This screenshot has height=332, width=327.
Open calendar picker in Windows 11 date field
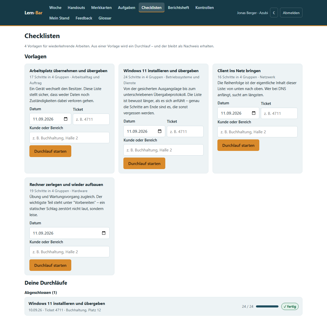tap(160, 131)
